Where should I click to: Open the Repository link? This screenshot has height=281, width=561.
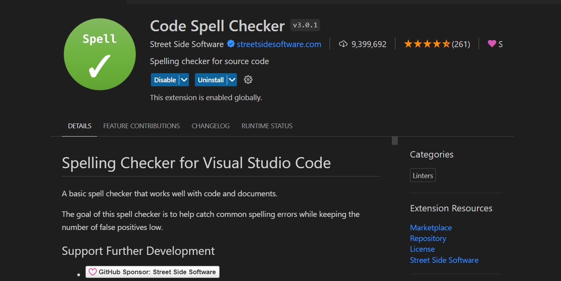(x=428, y=238)
